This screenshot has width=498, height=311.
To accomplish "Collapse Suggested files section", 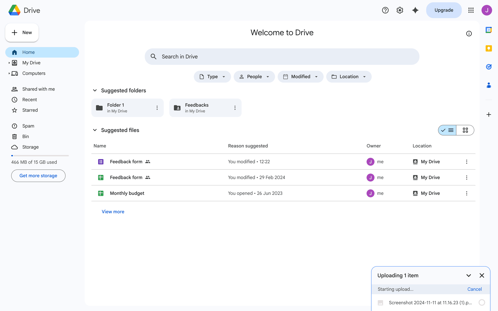I will (x=95, y=130).
